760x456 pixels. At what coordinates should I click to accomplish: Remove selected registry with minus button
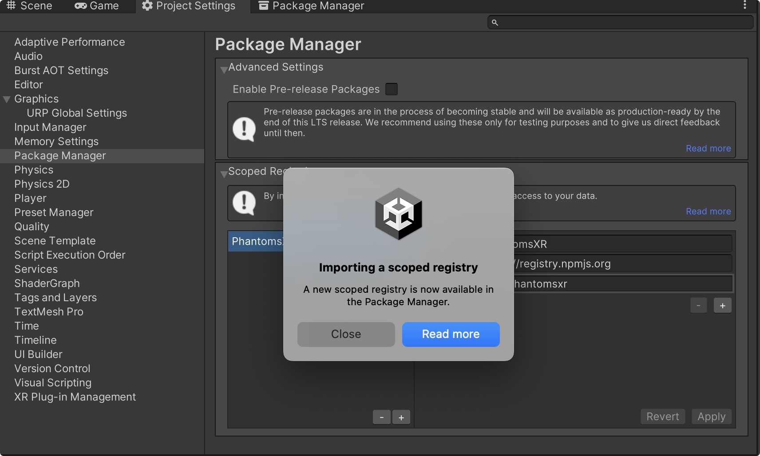tap(382, 417)
